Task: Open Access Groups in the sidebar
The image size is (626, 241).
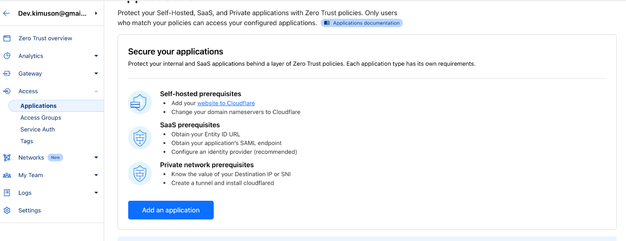Action: coord(41,118)
